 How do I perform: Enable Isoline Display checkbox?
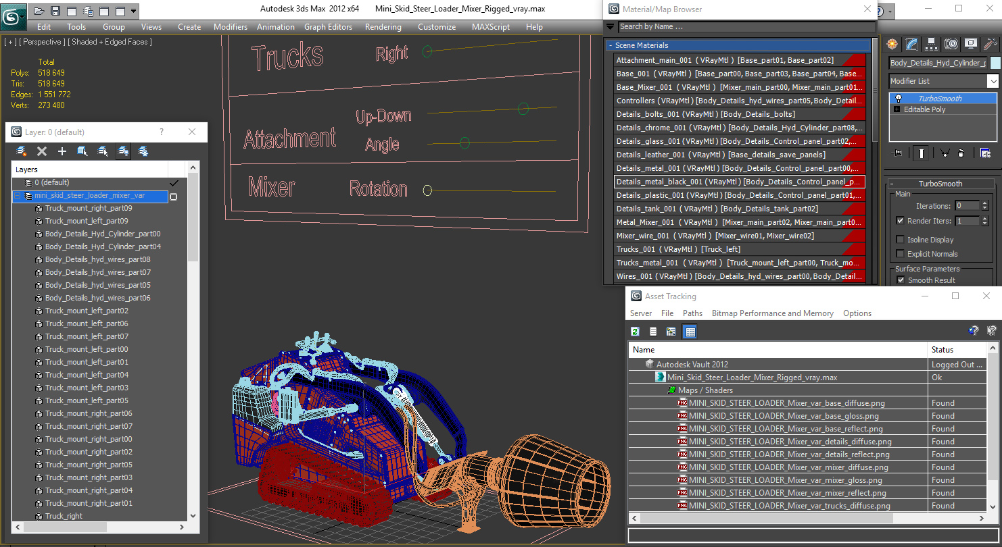(x=900, y=240)
